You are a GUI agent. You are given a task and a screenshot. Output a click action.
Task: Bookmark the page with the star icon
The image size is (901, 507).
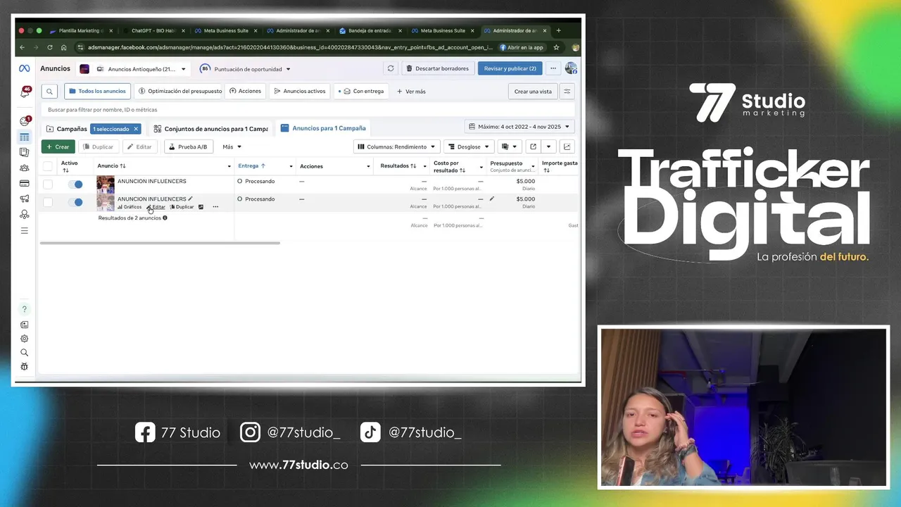556,47
